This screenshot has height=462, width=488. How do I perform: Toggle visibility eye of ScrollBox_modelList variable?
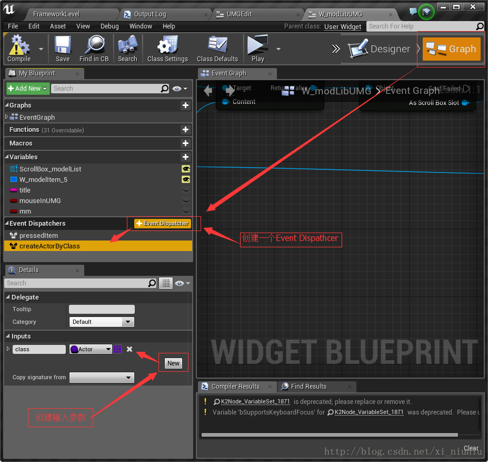coord(186,169)
